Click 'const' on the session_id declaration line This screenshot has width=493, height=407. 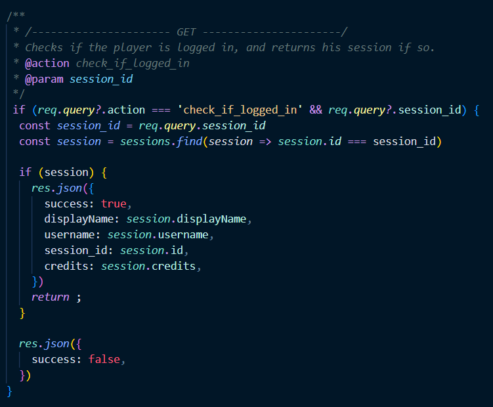click(x=35, y=125)
